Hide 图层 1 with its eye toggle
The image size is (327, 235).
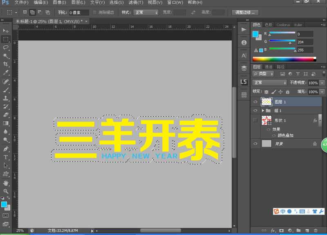255,102
